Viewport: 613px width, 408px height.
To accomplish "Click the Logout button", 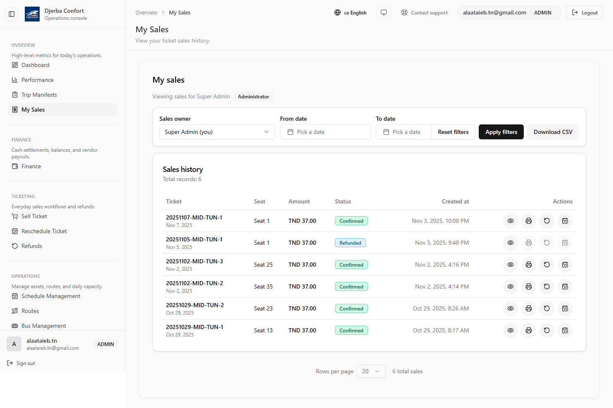I will [584, 12].
